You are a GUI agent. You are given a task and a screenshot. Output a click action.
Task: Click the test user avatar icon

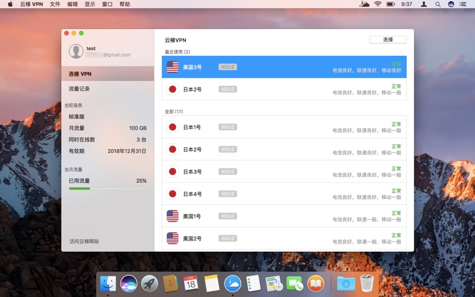tap(76, 51)
